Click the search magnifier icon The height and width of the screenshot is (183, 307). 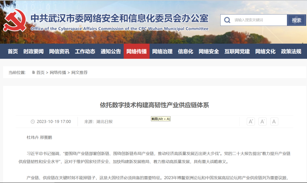tap(227, 20)
